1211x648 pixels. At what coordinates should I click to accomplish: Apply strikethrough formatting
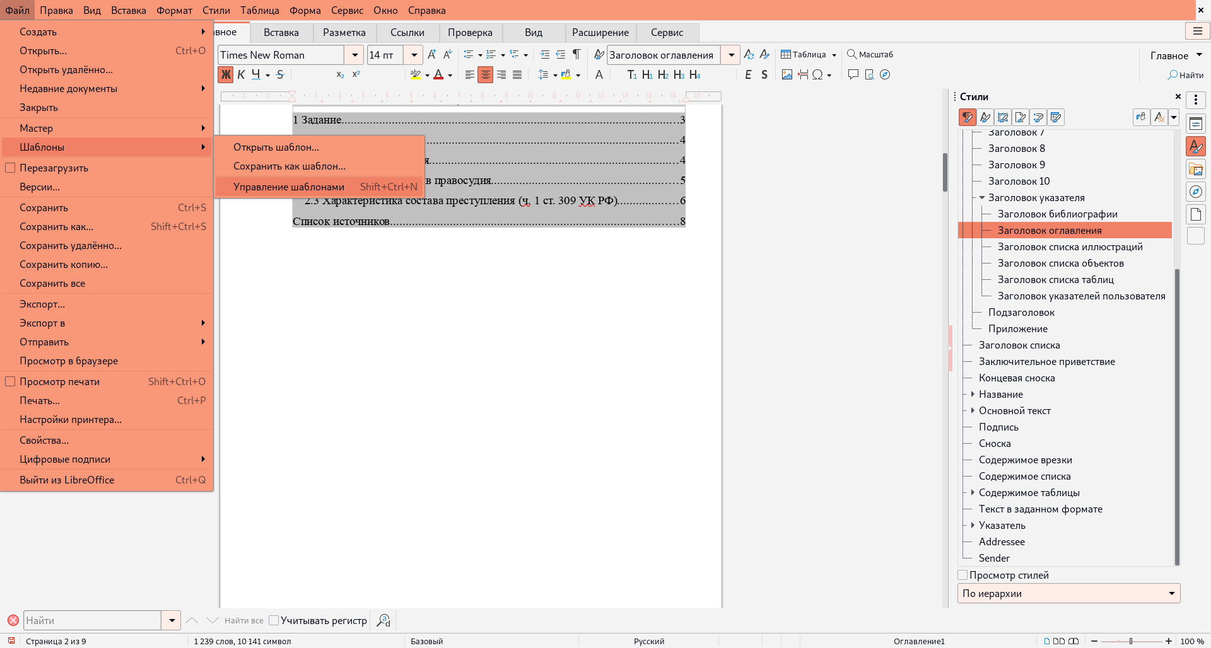tap(280, 75)
